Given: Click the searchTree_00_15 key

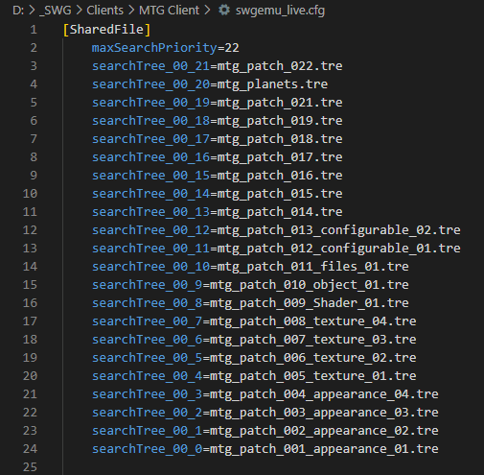Looking at the screenshot, I should 150,176.
